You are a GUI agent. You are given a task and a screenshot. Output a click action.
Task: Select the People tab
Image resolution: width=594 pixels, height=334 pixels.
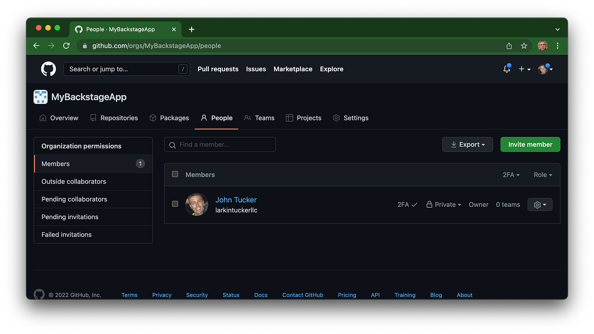(x=216, y=118)
